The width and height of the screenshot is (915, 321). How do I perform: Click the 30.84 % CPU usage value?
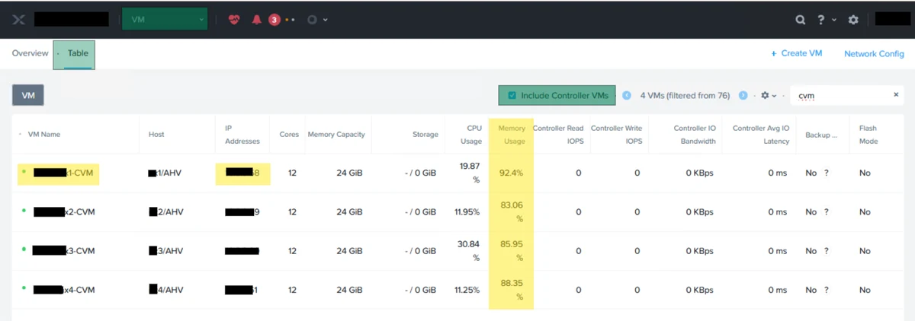click(470, 250)
